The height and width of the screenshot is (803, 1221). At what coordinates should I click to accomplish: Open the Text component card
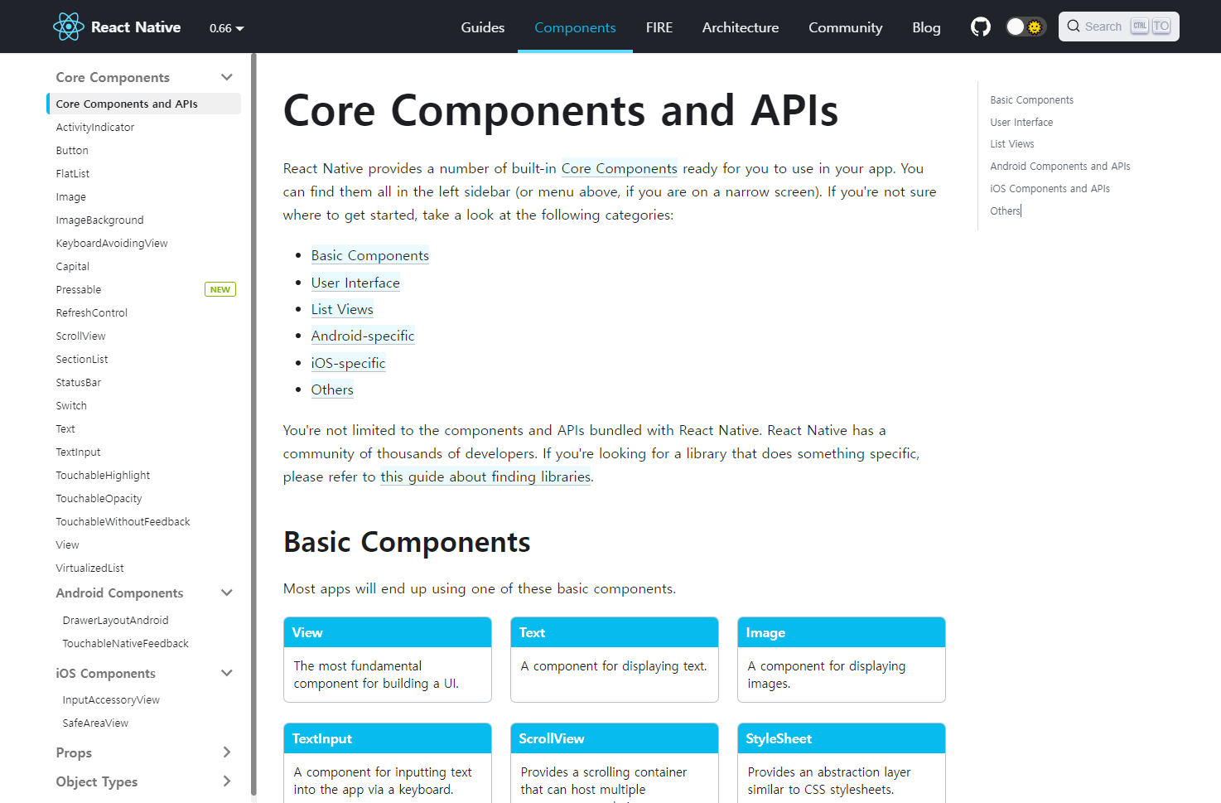pyautogui.click(x=614, y=659)
